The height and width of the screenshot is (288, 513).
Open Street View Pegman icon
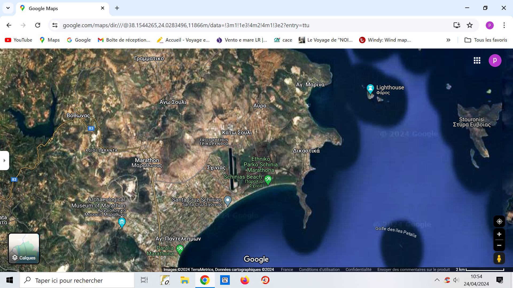[x=499, y=258]
